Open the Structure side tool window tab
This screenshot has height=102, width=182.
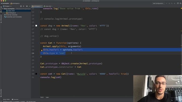[x=1, y=19]
